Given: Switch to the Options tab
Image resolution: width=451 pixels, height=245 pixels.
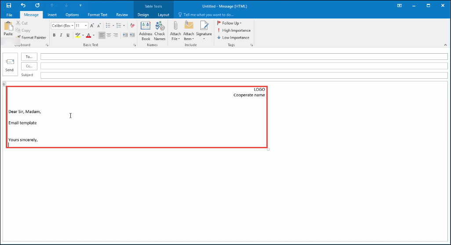Looking at the screenshot, I should (x=72, y=15).
